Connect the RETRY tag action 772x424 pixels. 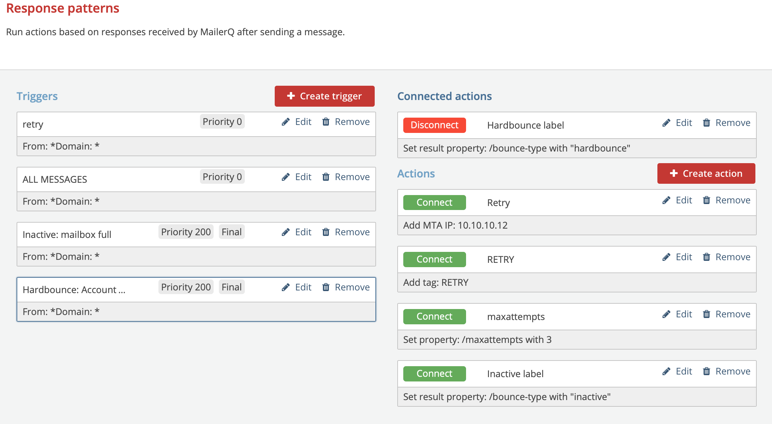point(434,260)
